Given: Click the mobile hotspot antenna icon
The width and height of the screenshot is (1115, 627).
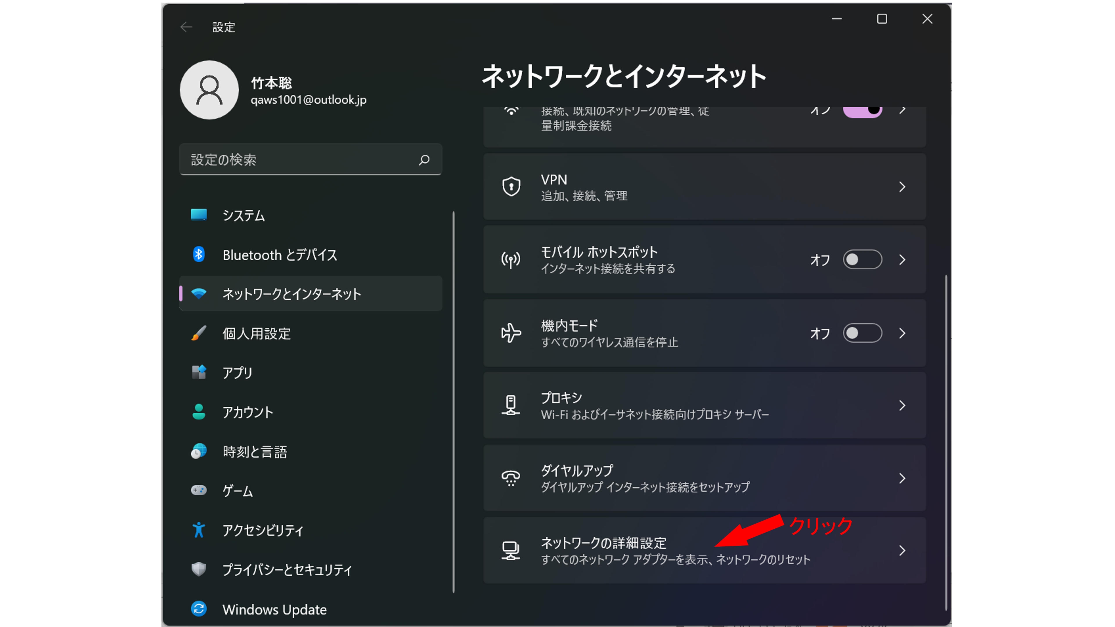Looking at the screenshot, I should tap(511, 260).
